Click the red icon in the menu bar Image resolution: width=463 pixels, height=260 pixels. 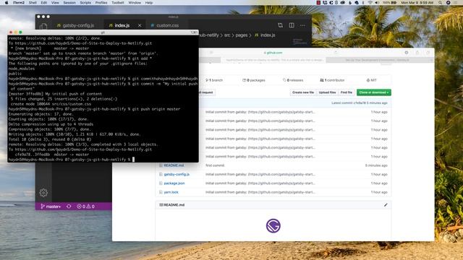(x=318, y=3)
